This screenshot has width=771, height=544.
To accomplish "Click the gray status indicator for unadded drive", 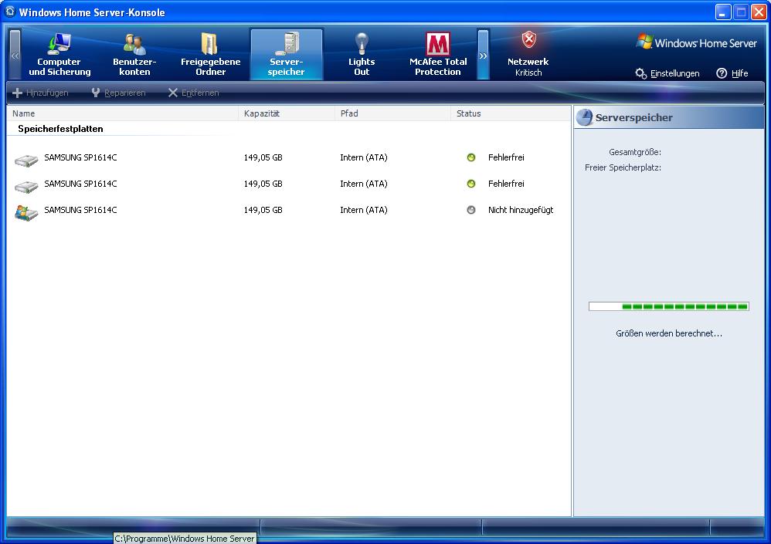I will (x=471, y=210).
